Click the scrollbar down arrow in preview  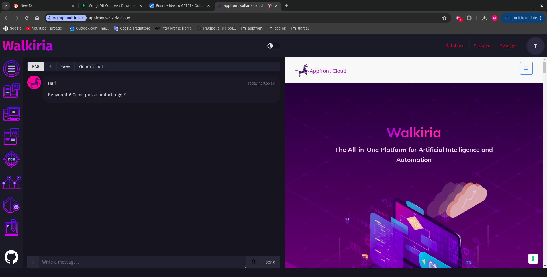[545, 266]
